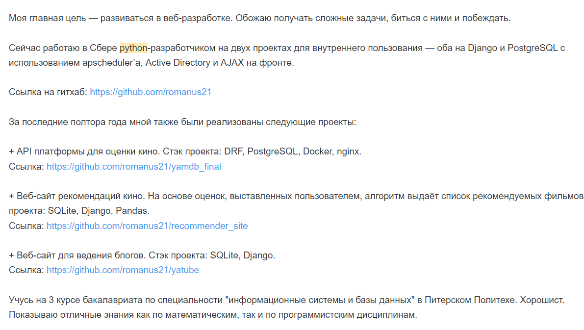This screenshot has width=584, height=330.
Task: Click the highlighted word python
Action: coord(133,48)
